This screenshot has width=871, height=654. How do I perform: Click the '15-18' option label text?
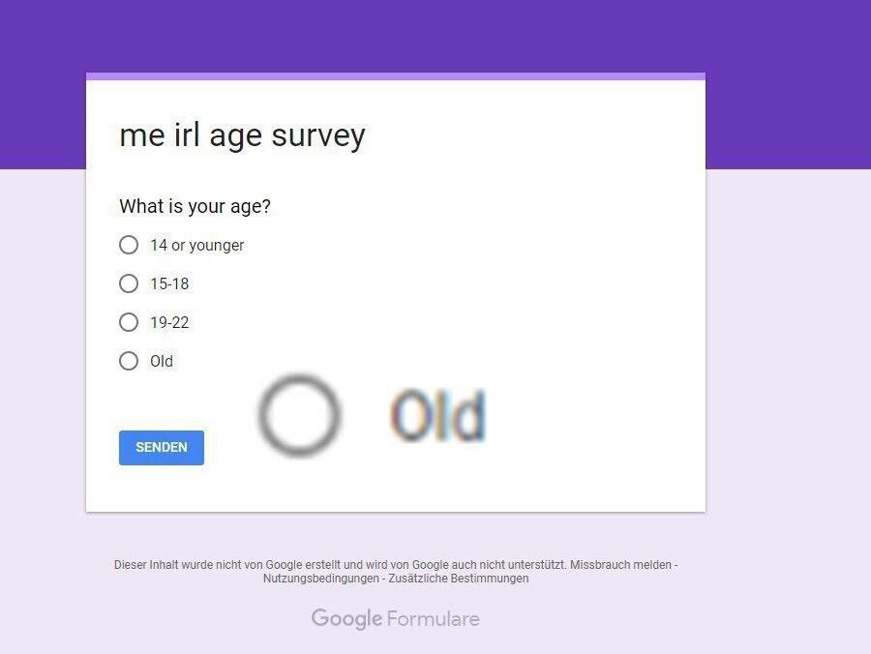(169, 283)
